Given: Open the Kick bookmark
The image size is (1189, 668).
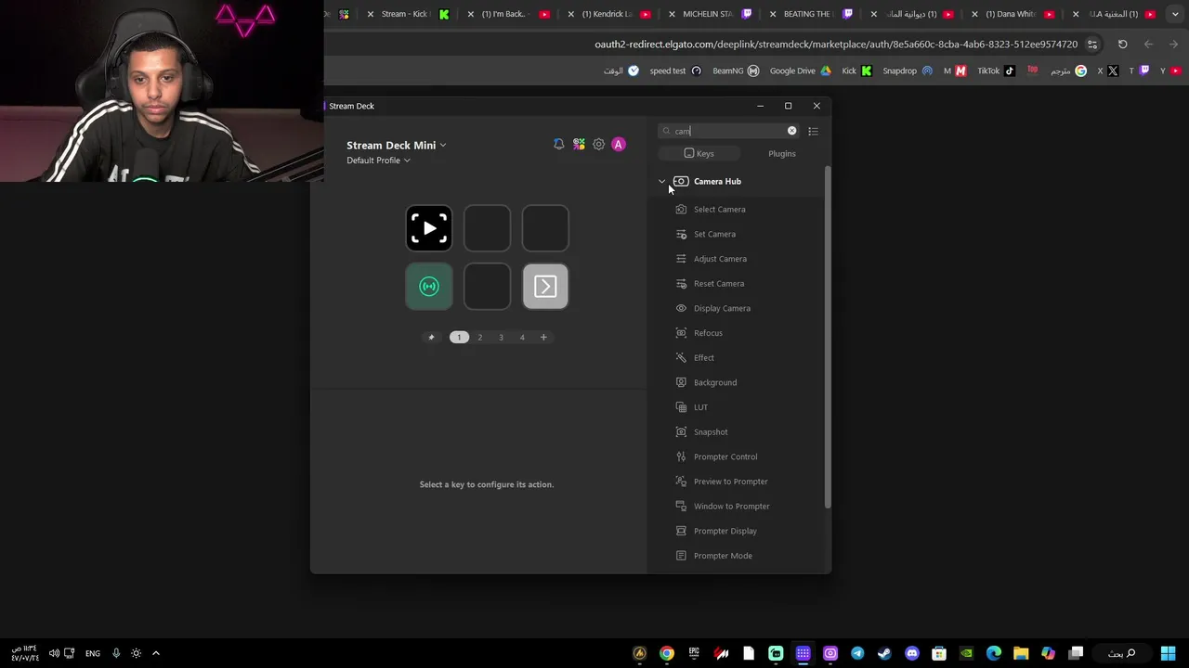Looking at the screenshot, I should [856, 71].
